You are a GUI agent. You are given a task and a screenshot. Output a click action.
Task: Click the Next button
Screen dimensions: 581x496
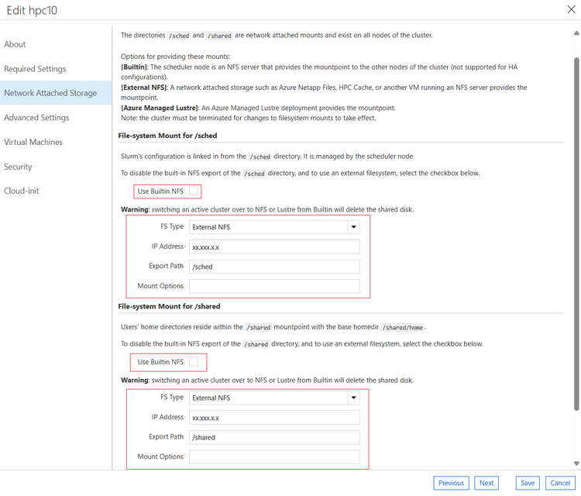pyautogui.click(x=486, y=483)
